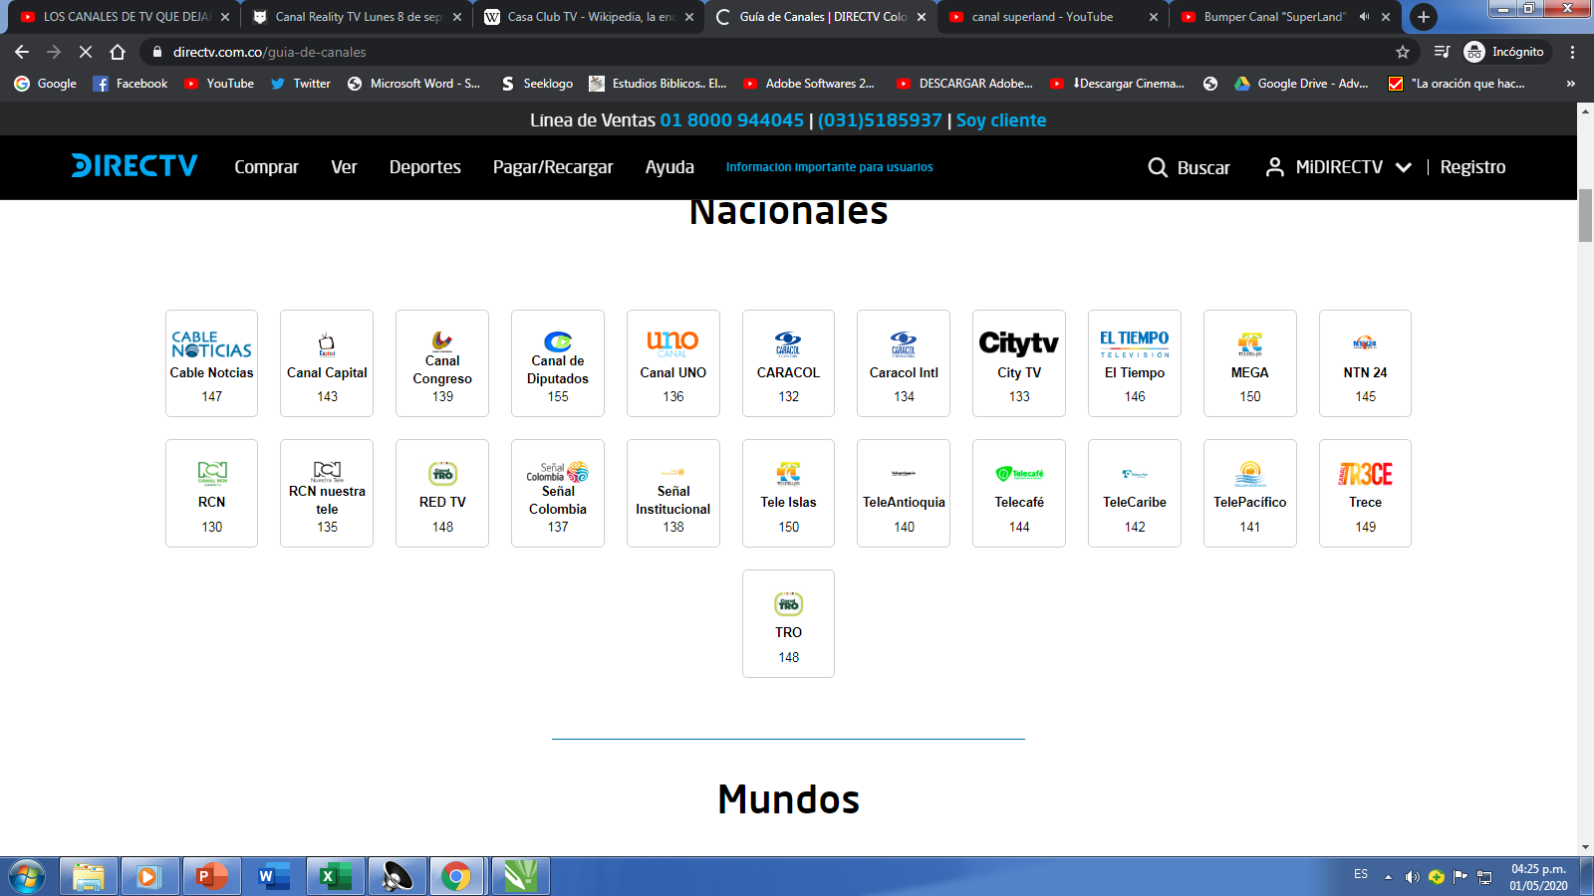This screenshot has height=896, width=1594.
Task: Switch to the Canal Reality TV tab
Action: [x=358, y=17]
